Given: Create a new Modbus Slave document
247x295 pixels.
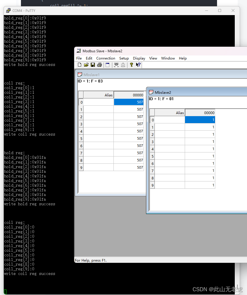Looking at the screenshot, I should coord(79,65).
